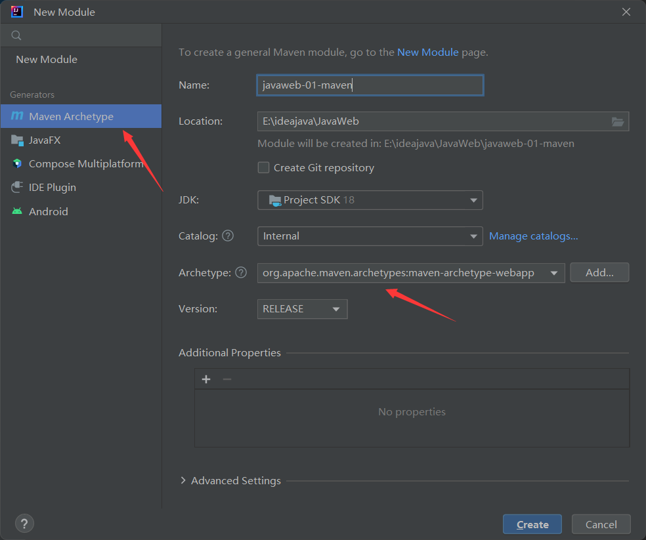646x540 pixels.
Task: Click the generator search field
Action: tap(85, 35)
